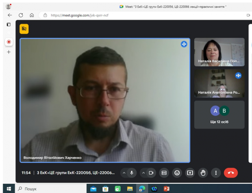Open the green clock app on taskbar
This screenshot has width=252, height=193.
tap(118, 189)
